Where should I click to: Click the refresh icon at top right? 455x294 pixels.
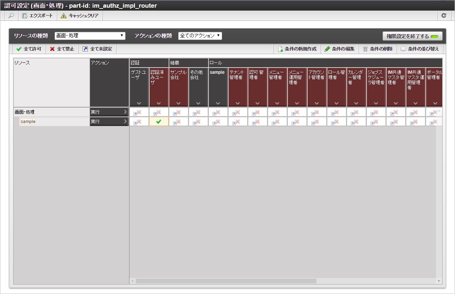pyautogui.click(x=444, y=16)
